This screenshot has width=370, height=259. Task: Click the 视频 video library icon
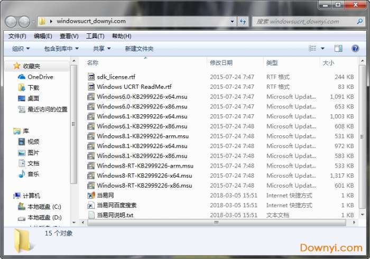click(x=22, y=142)
